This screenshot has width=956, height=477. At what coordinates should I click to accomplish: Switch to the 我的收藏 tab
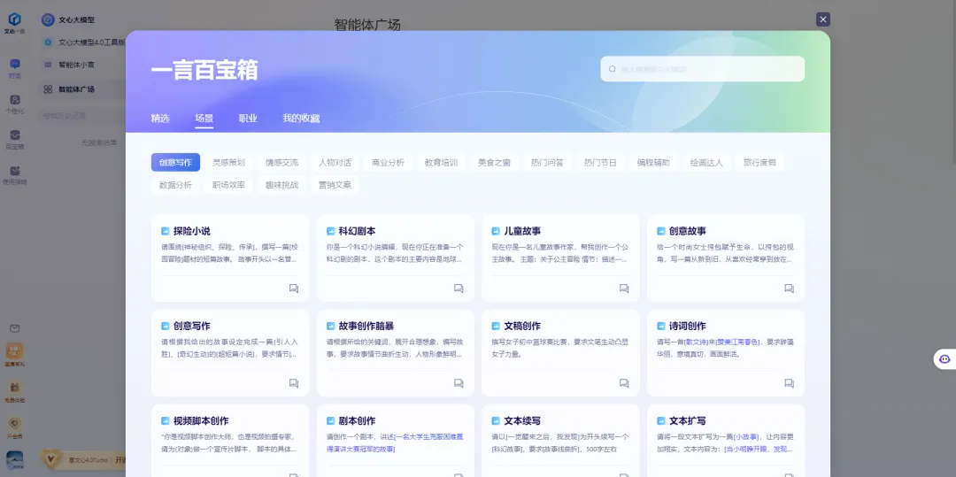tap(301, 119)
